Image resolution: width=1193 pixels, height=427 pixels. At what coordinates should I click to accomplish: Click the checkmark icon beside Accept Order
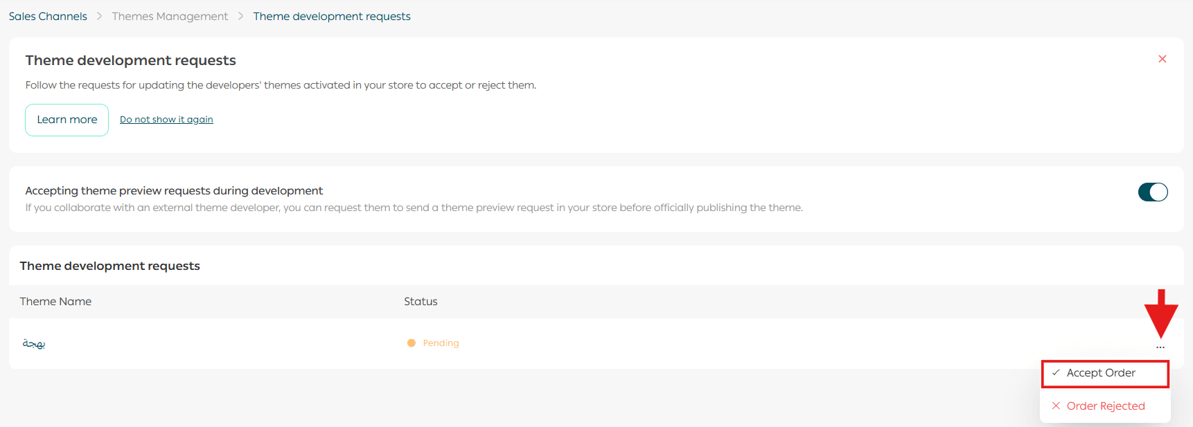pos(1056,372)
